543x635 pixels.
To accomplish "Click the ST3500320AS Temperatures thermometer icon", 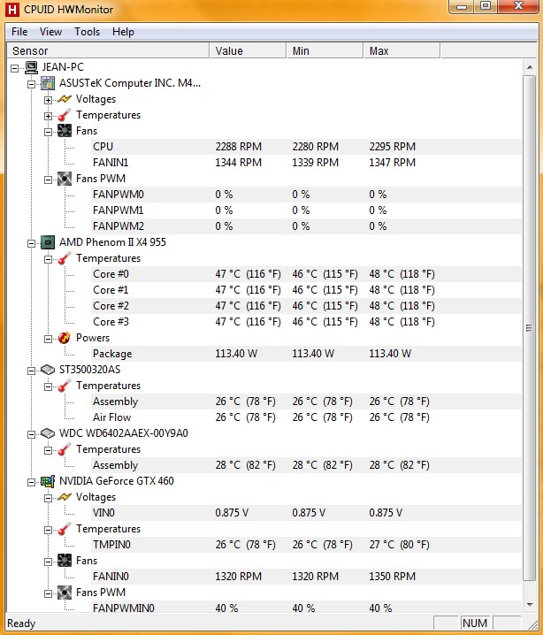I will (x=65, y=386).
